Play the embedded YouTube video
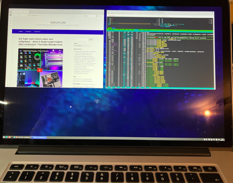Image resolution: width=233 pixels, height=183 pixels. (40, 70)
